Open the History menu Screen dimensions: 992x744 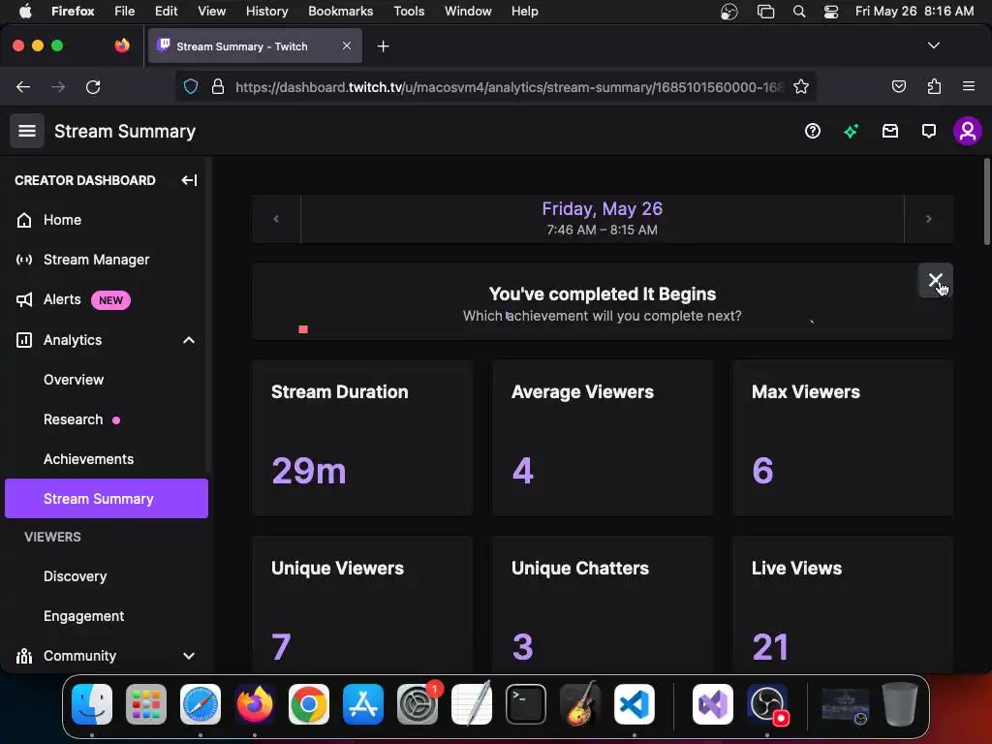tap(266, 12)
